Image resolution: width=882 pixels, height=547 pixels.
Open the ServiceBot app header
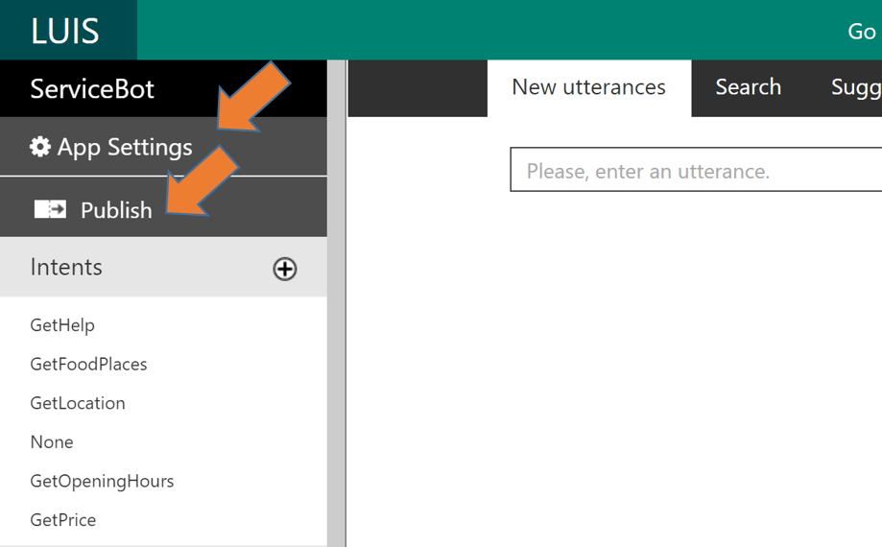coord(163,89)
